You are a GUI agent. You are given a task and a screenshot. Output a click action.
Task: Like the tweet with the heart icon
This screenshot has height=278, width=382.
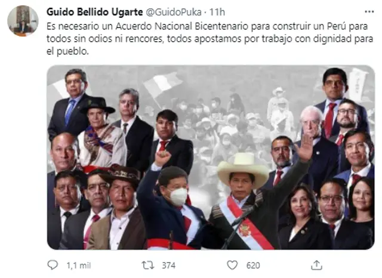click(x=232, y=265)
